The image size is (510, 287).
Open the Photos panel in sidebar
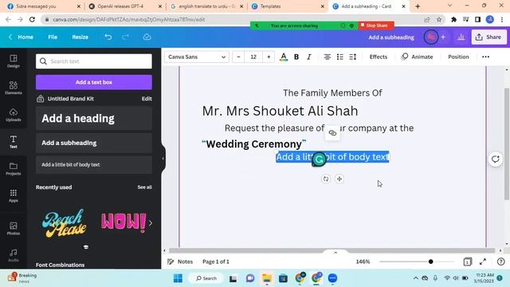point(14,229)
